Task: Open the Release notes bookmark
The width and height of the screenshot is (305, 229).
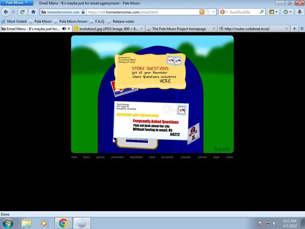Action: coord(121,21)
